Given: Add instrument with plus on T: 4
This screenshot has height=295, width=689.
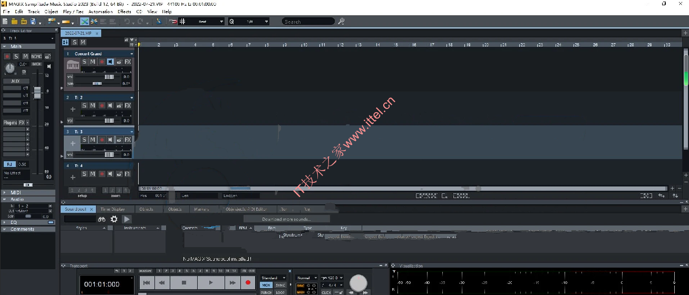Looking at the screenshot, I should click(x=72, y=176).
